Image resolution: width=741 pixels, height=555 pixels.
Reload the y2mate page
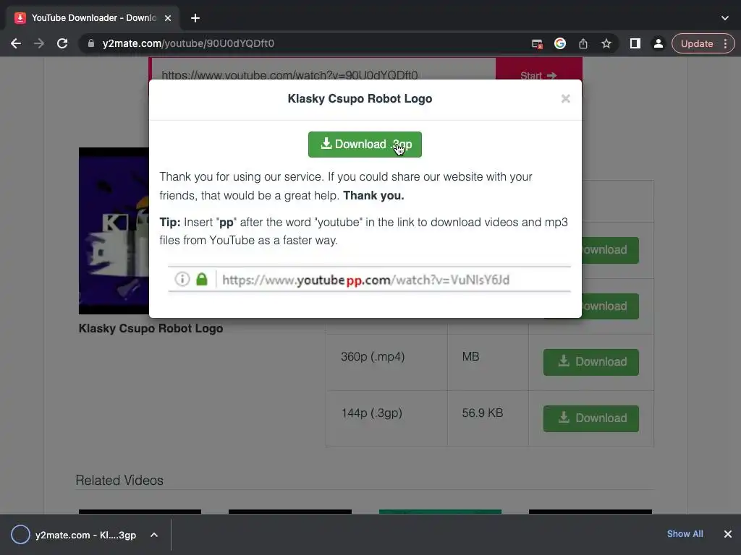(x=62, y=43)
